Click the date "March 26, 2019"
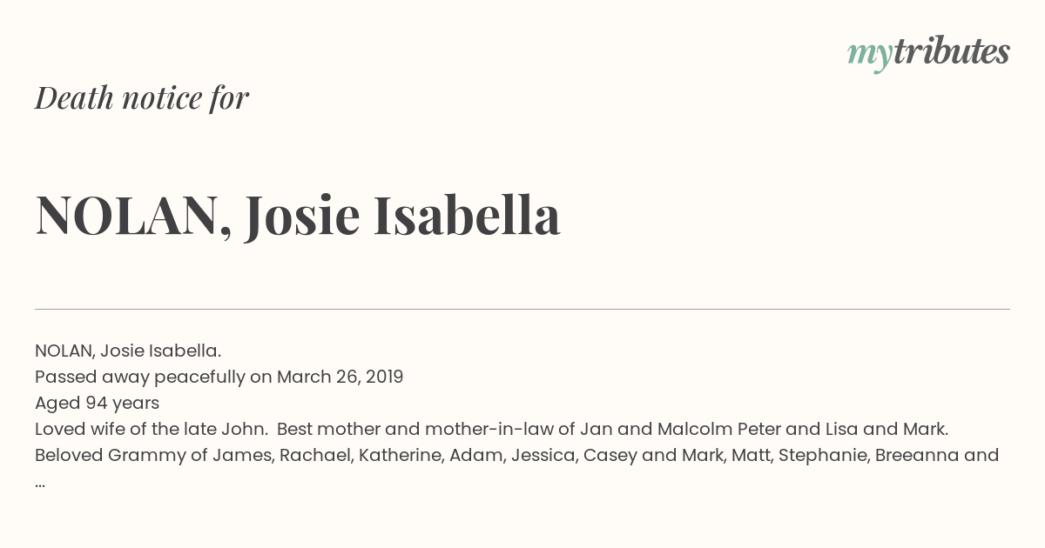The image size is (1045, 548). pos(340,377)
